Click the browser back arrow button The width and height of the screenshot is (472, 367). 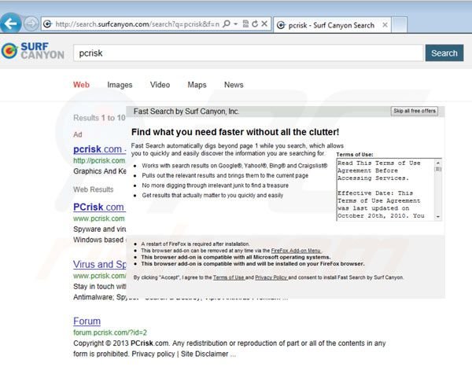click(x=11, y=24)
